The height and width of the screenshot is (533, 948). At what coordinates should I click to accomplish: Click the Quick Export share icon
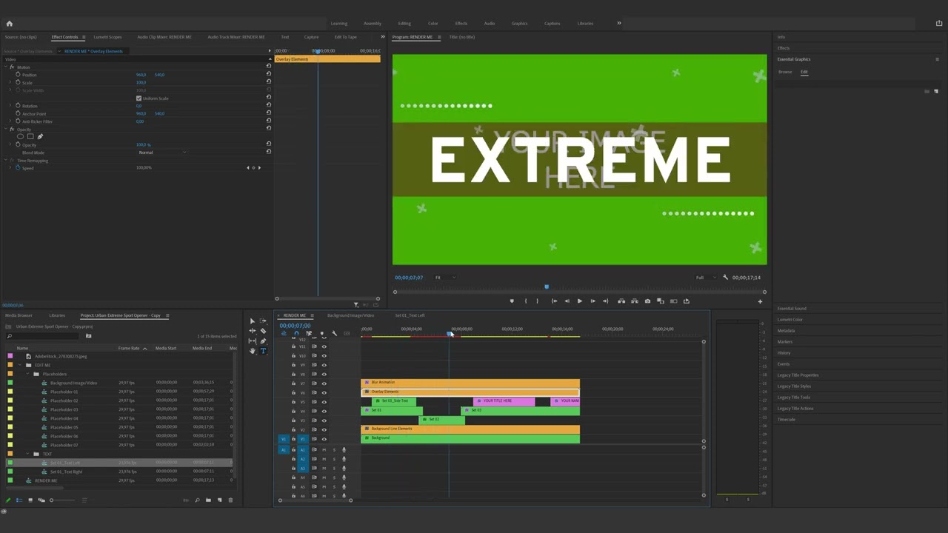[939, 23]
